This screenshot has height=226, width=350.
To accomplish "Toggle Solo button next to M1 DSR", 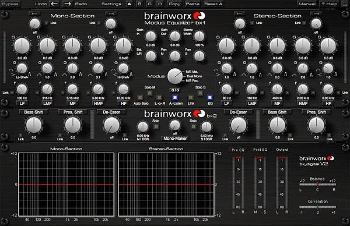I will tap(156, 126).
